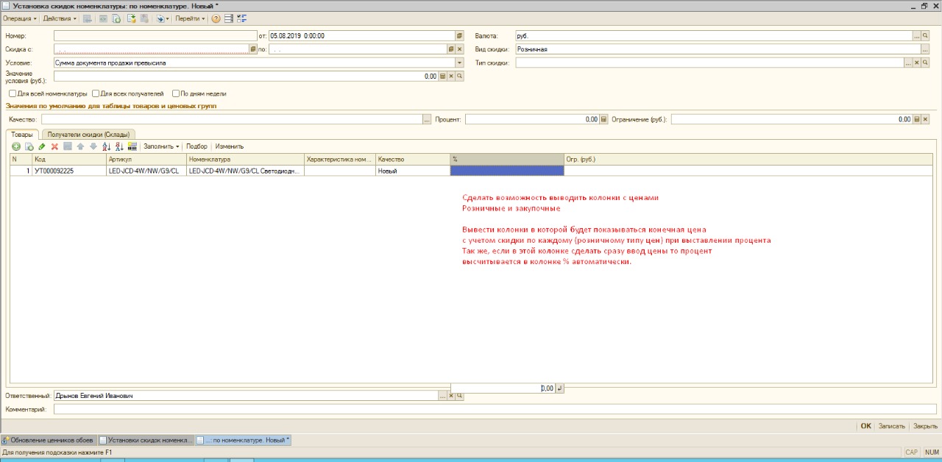Expand the Условие dropdown list

(459, 63)
